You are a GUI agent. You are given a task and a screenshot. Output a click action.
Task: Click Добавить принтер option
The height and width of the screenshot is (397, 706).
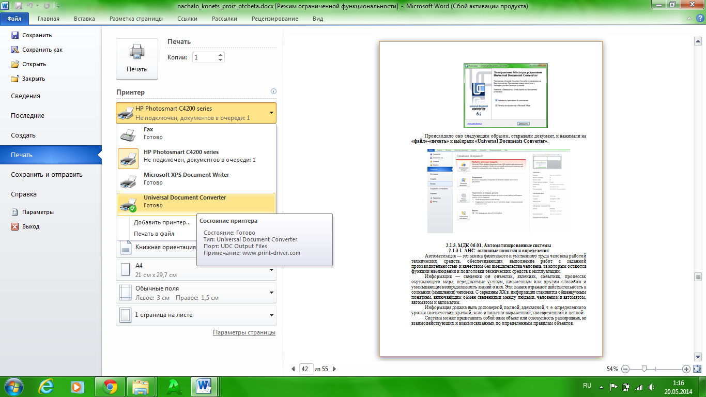[x=162, y=222]
